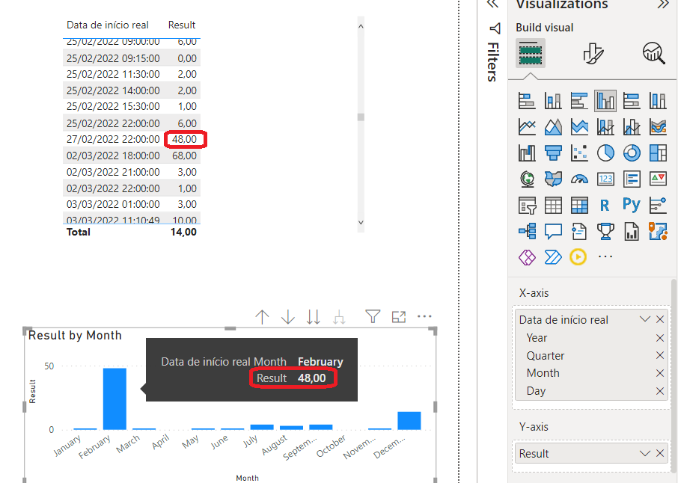
Task: Select the Clustered bar chart visual
Action: point(579,101)
